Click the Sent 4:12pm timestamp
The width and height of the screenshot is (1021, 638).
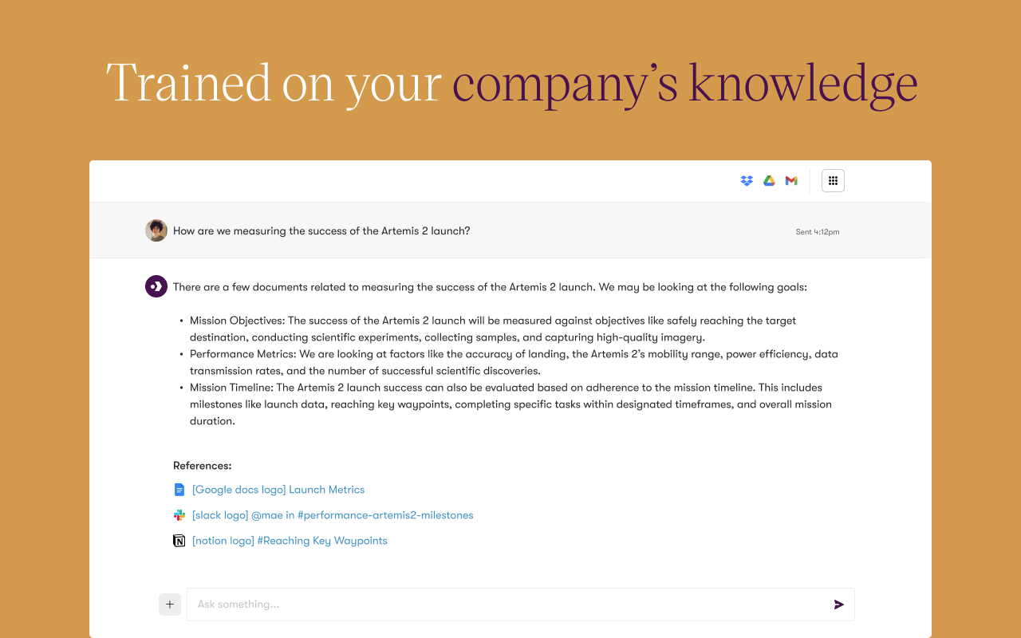pos(818,231)
